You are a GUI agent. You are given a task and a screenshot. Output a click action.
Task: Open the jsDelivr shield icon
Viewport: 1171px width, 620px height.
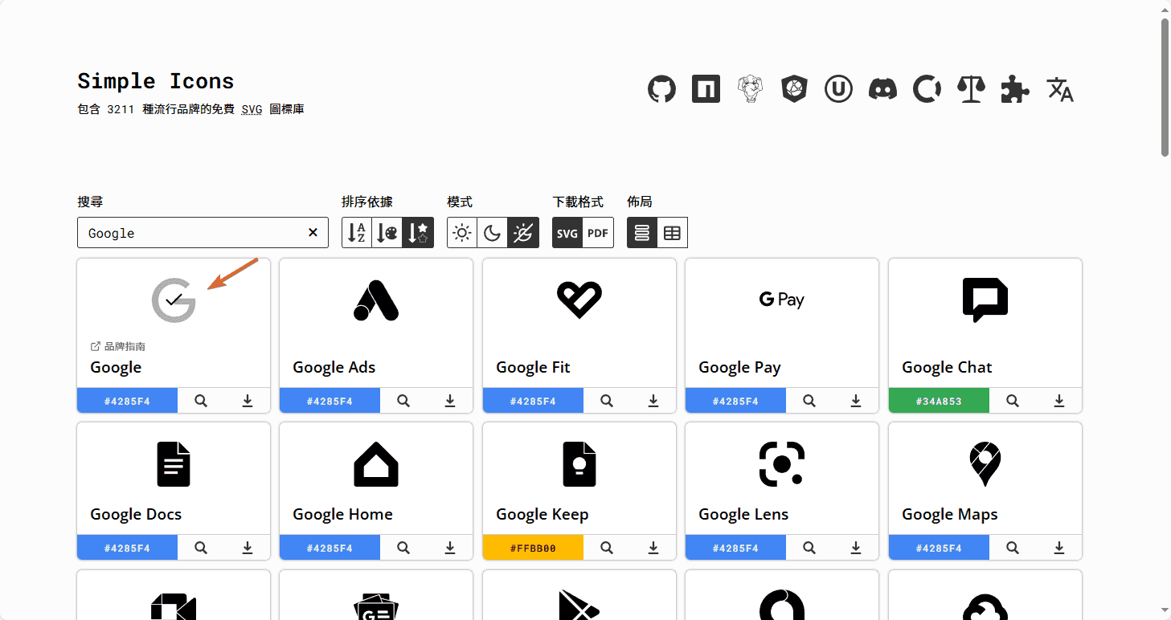pos(794,89)
